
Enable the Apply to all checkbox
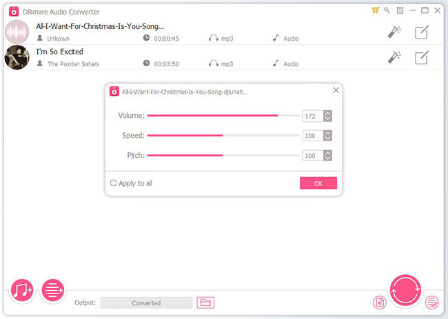tap(114, 183)
